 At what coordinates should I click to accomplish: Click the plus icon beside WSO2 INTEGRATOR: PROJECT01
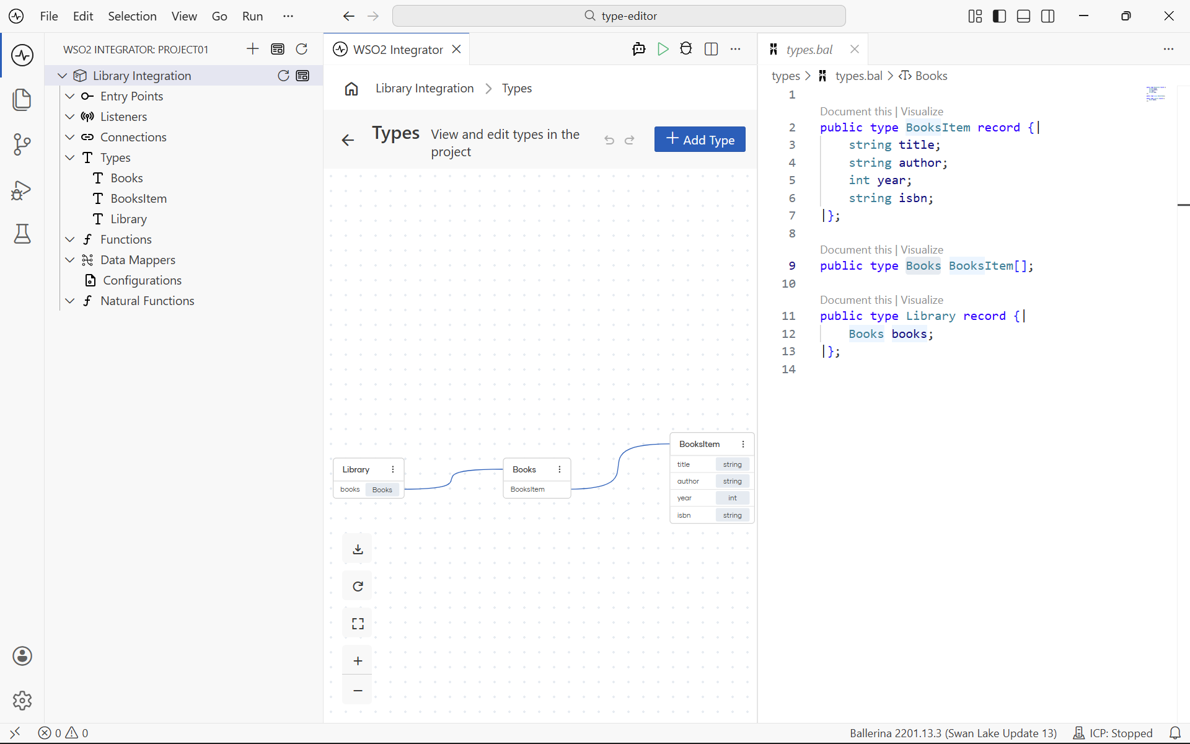point(253,49)
